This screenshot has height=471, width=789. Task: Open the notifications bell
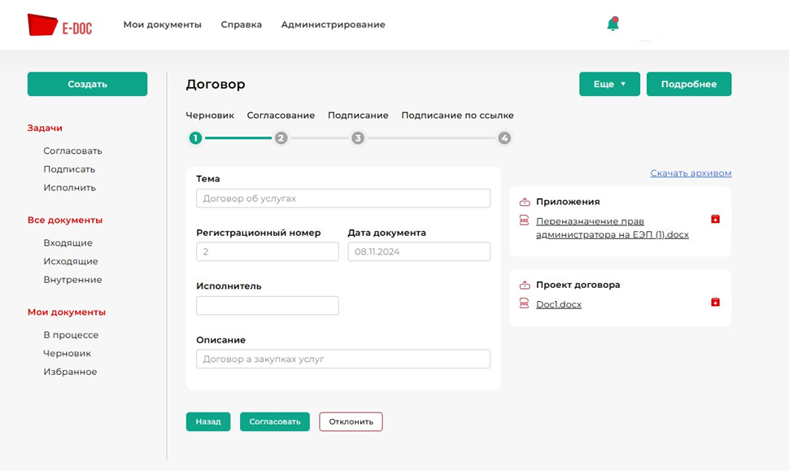pos(612,24)
